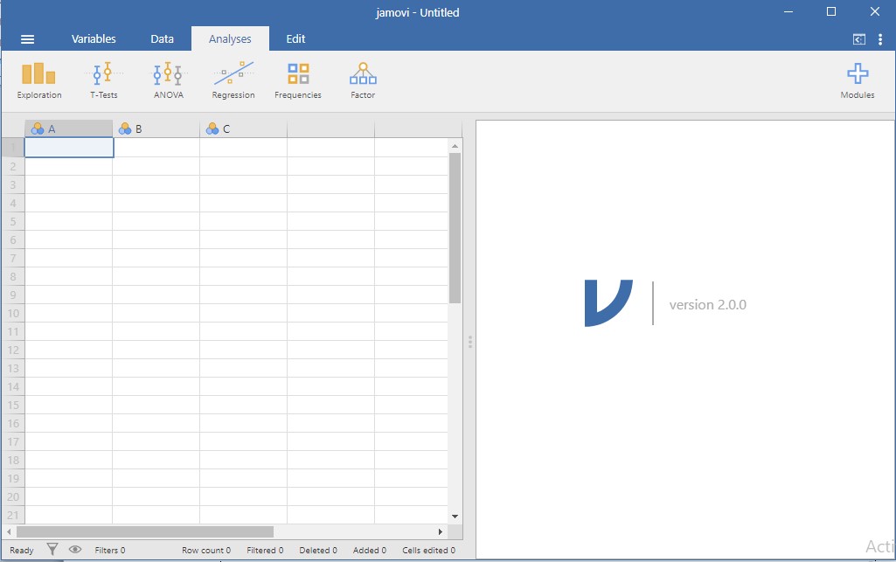Select the Analyses tab
The image size is (896, 562).
[230, 38]
